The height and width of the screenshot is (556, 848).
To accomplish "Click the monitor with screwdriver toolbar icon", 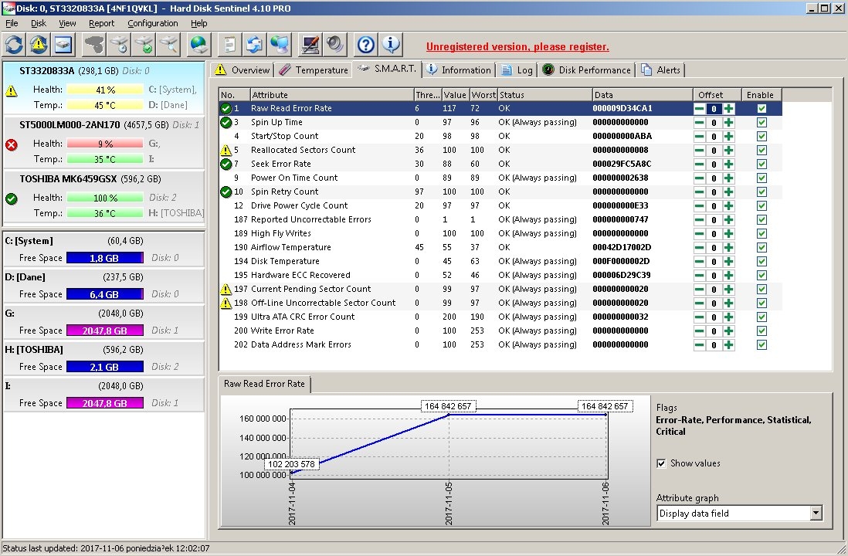I will click(x=311, y=44).
